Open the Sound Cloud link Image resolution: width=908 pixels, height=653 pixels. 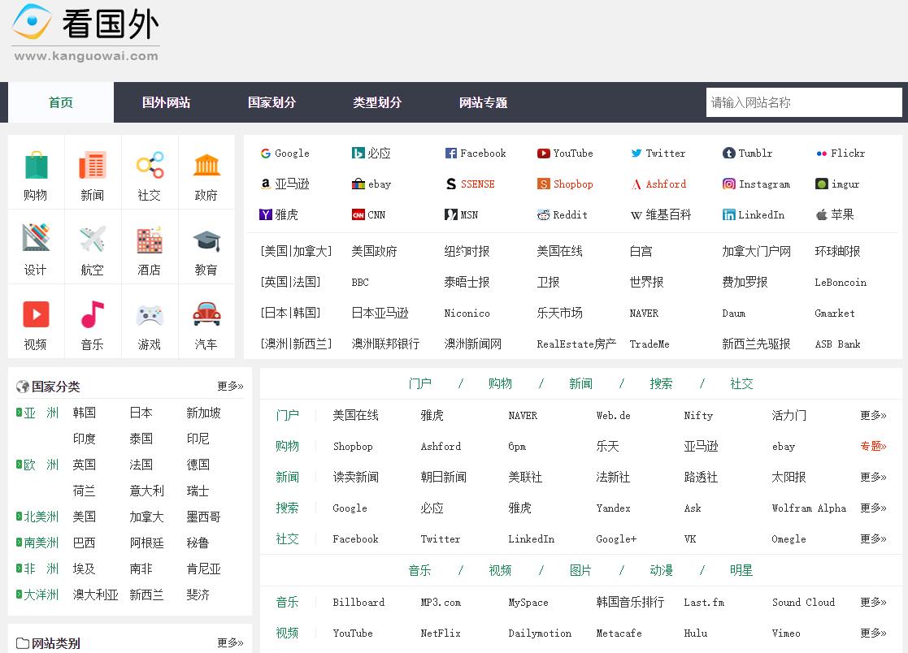coord(803,603)
